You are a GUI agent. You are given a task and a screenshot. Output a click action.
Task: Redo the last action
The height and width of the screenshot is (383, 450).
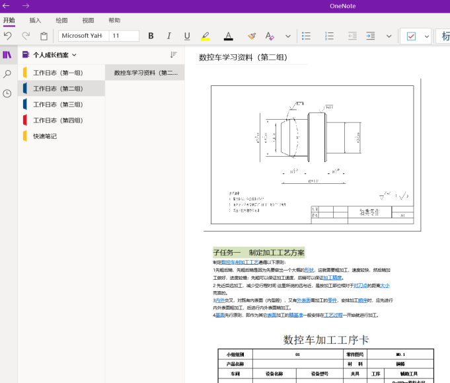[26, 36]
